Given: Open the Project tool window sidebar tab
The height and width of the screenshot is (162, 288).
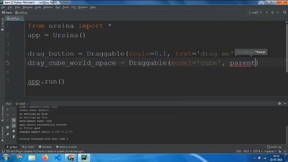Looking at the screenshot, I should 2,24.
